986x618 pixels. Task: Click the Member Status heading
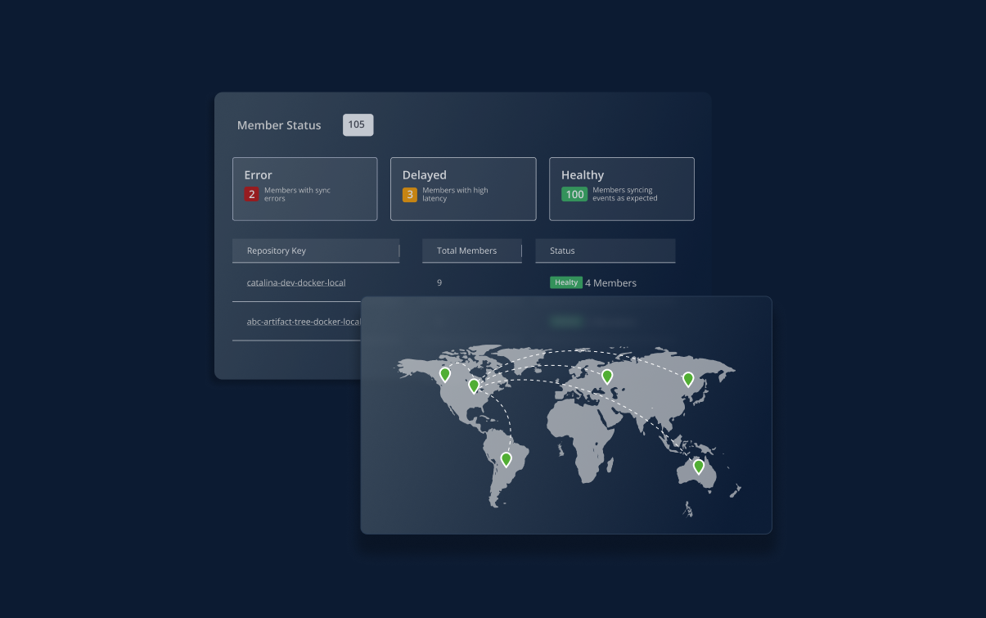click(279, 125)
